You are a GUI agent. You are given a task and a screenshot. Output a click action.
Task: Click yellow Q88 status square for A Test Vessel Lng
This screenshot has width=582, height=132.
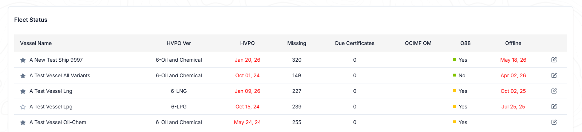[x=454, y=91]
